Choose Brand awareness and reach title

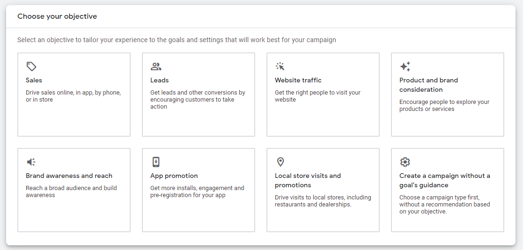[x=69, y=176]
